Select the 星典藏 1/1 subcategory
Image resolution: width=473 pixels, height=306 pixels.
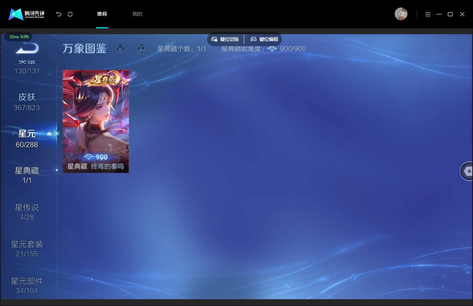pyautogui.click(x=27, y=175)
